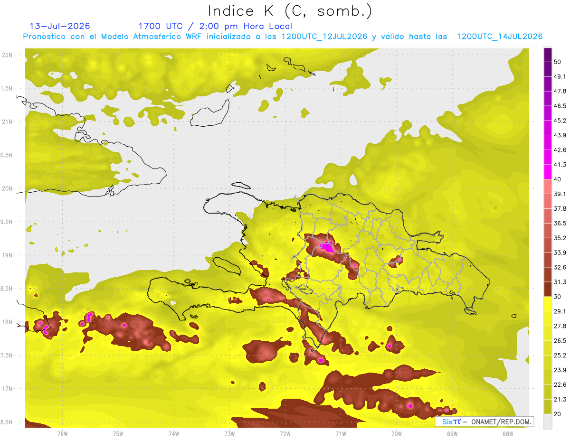Select the 31.3 color scale label

560,282
